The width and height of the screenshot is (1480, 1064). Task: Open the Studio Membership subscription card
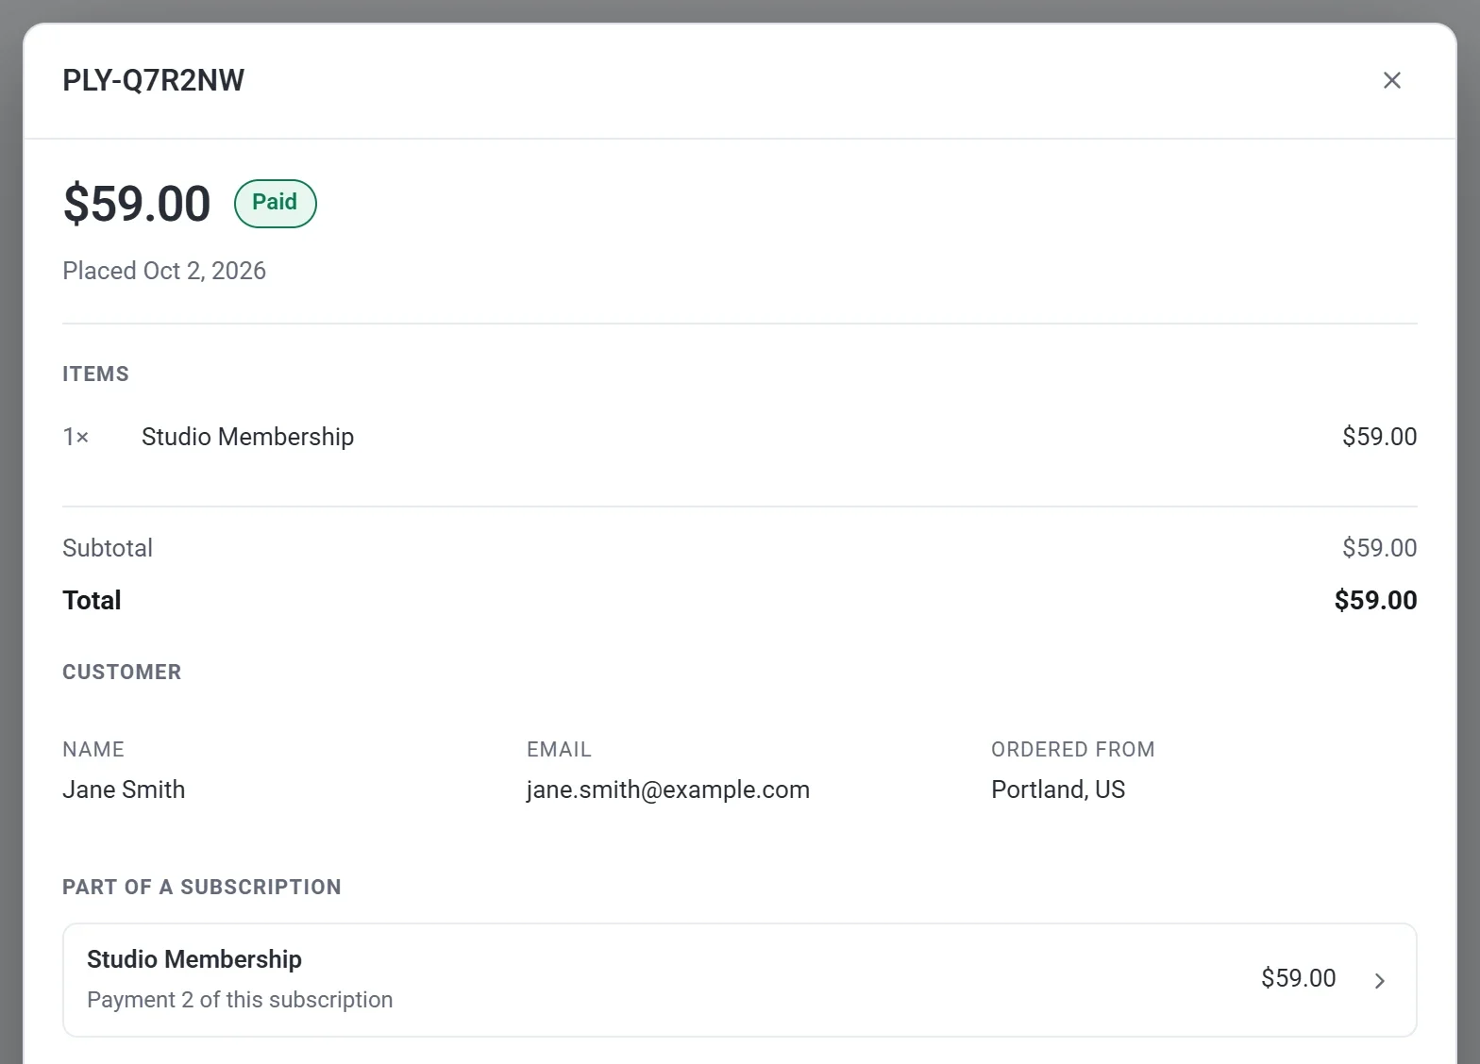pos(740,980)
